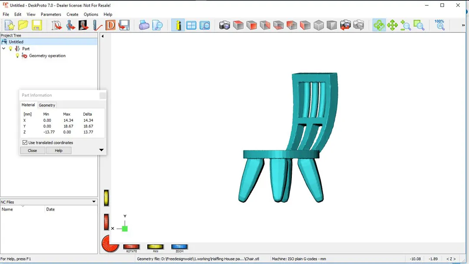Open the Create menu

[73, 14]
